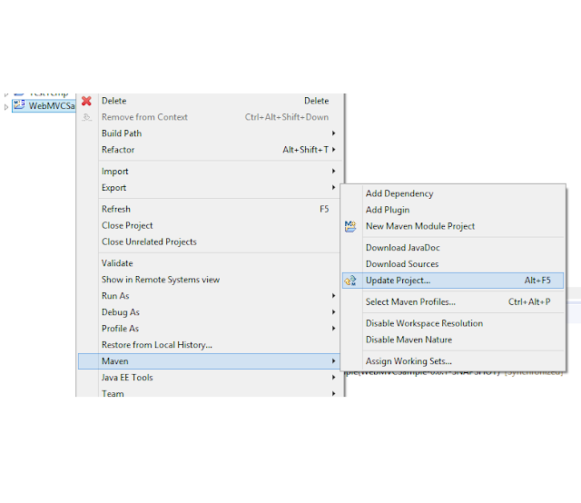This screenshot has height=503, width=581.
Task: Choose Disable Maven Nature
Action: click(x=453, y=340)
